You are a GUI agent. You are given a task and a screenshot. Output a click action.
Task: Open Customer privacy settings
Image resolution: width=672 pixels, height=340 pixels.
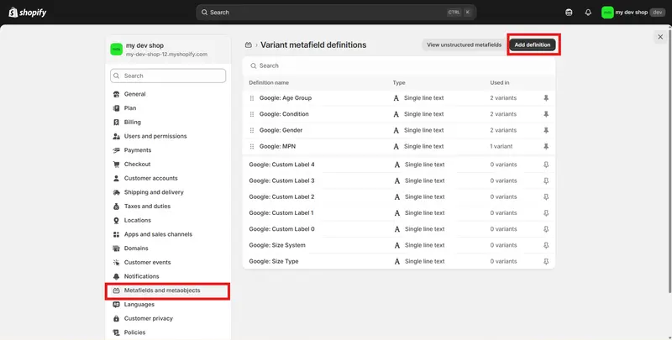(x=167, y=318)
